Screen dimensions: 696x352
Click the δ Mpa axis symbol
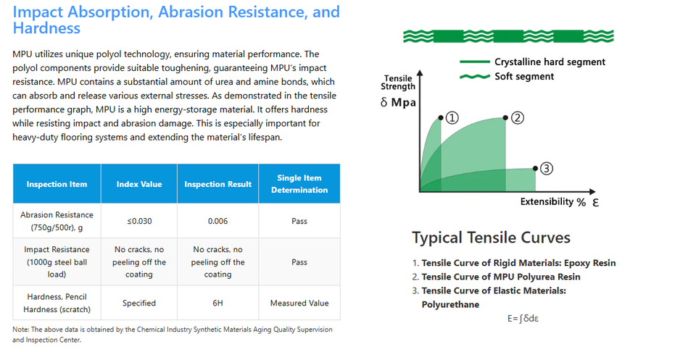click(x=398, y=102)
